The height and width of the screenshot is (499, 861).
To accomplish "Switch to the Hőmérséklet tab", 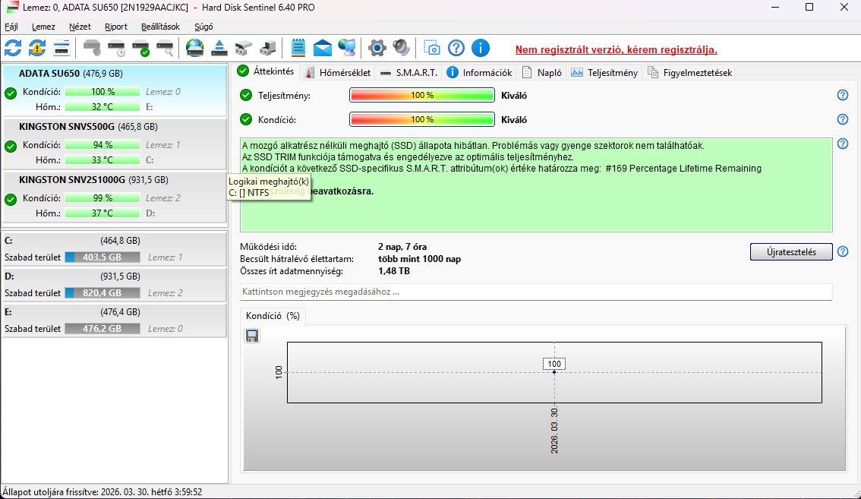I will [x=339, y=73].
